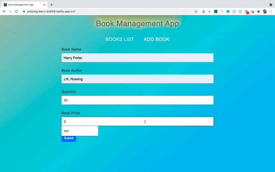Viewport: 275px width, 172px height.
Task: Click the padlock site info icon
Action: pos(24,12)
